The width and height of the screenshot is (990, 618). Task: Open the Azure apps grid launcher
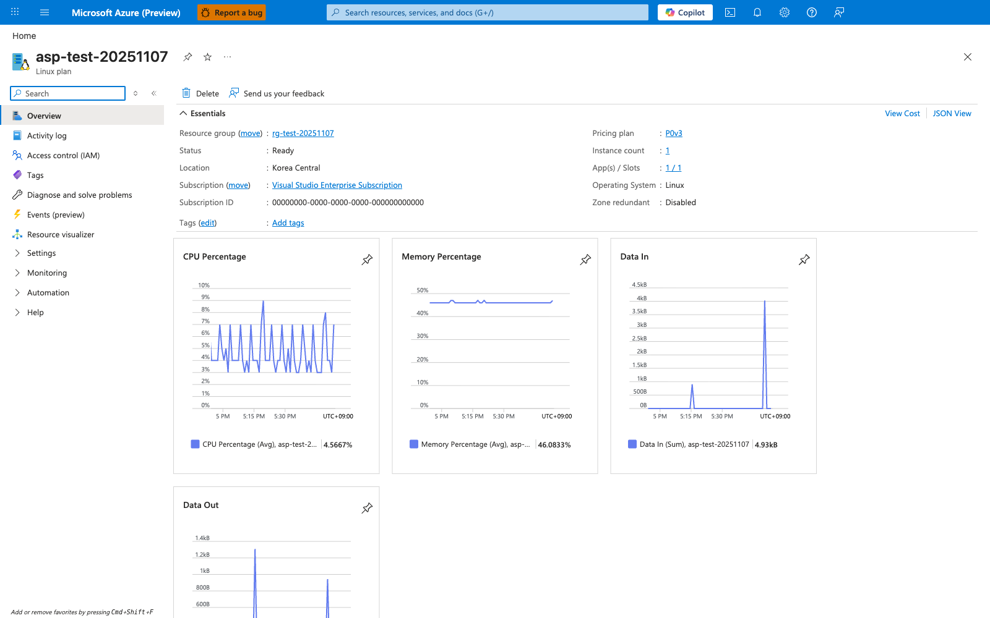click(15, 12)
